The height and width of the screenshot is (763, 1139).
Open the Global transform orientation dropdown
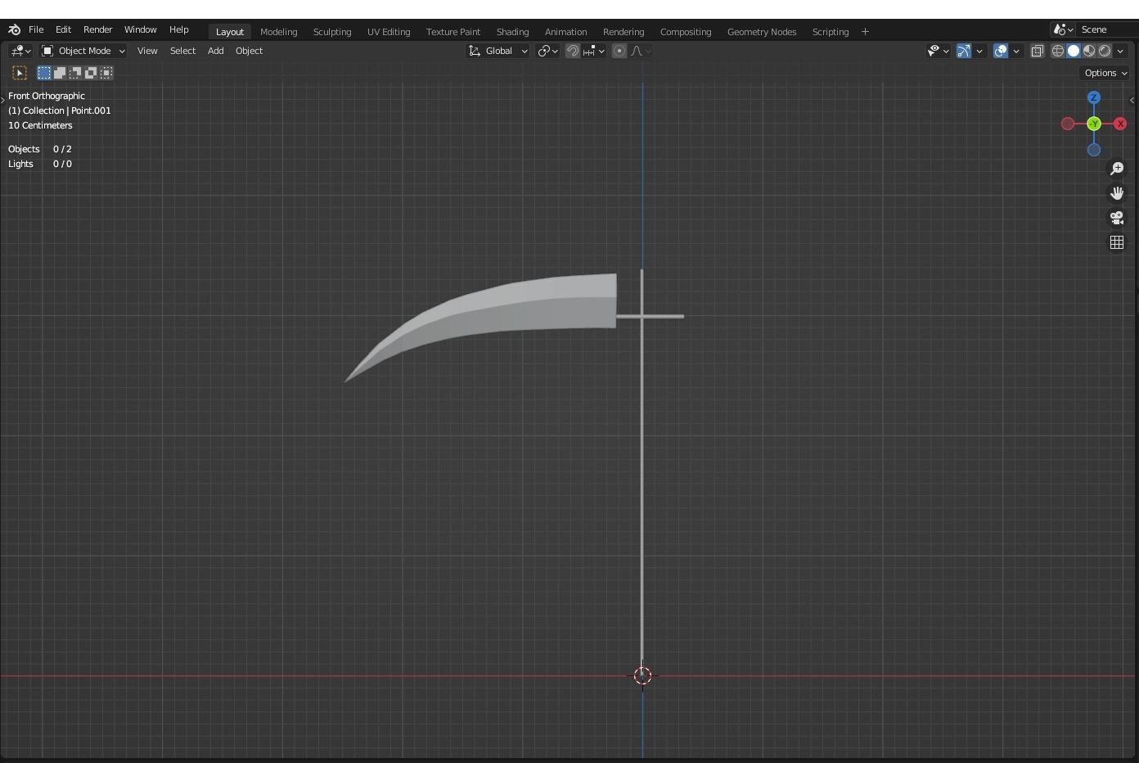click(497, 51)
